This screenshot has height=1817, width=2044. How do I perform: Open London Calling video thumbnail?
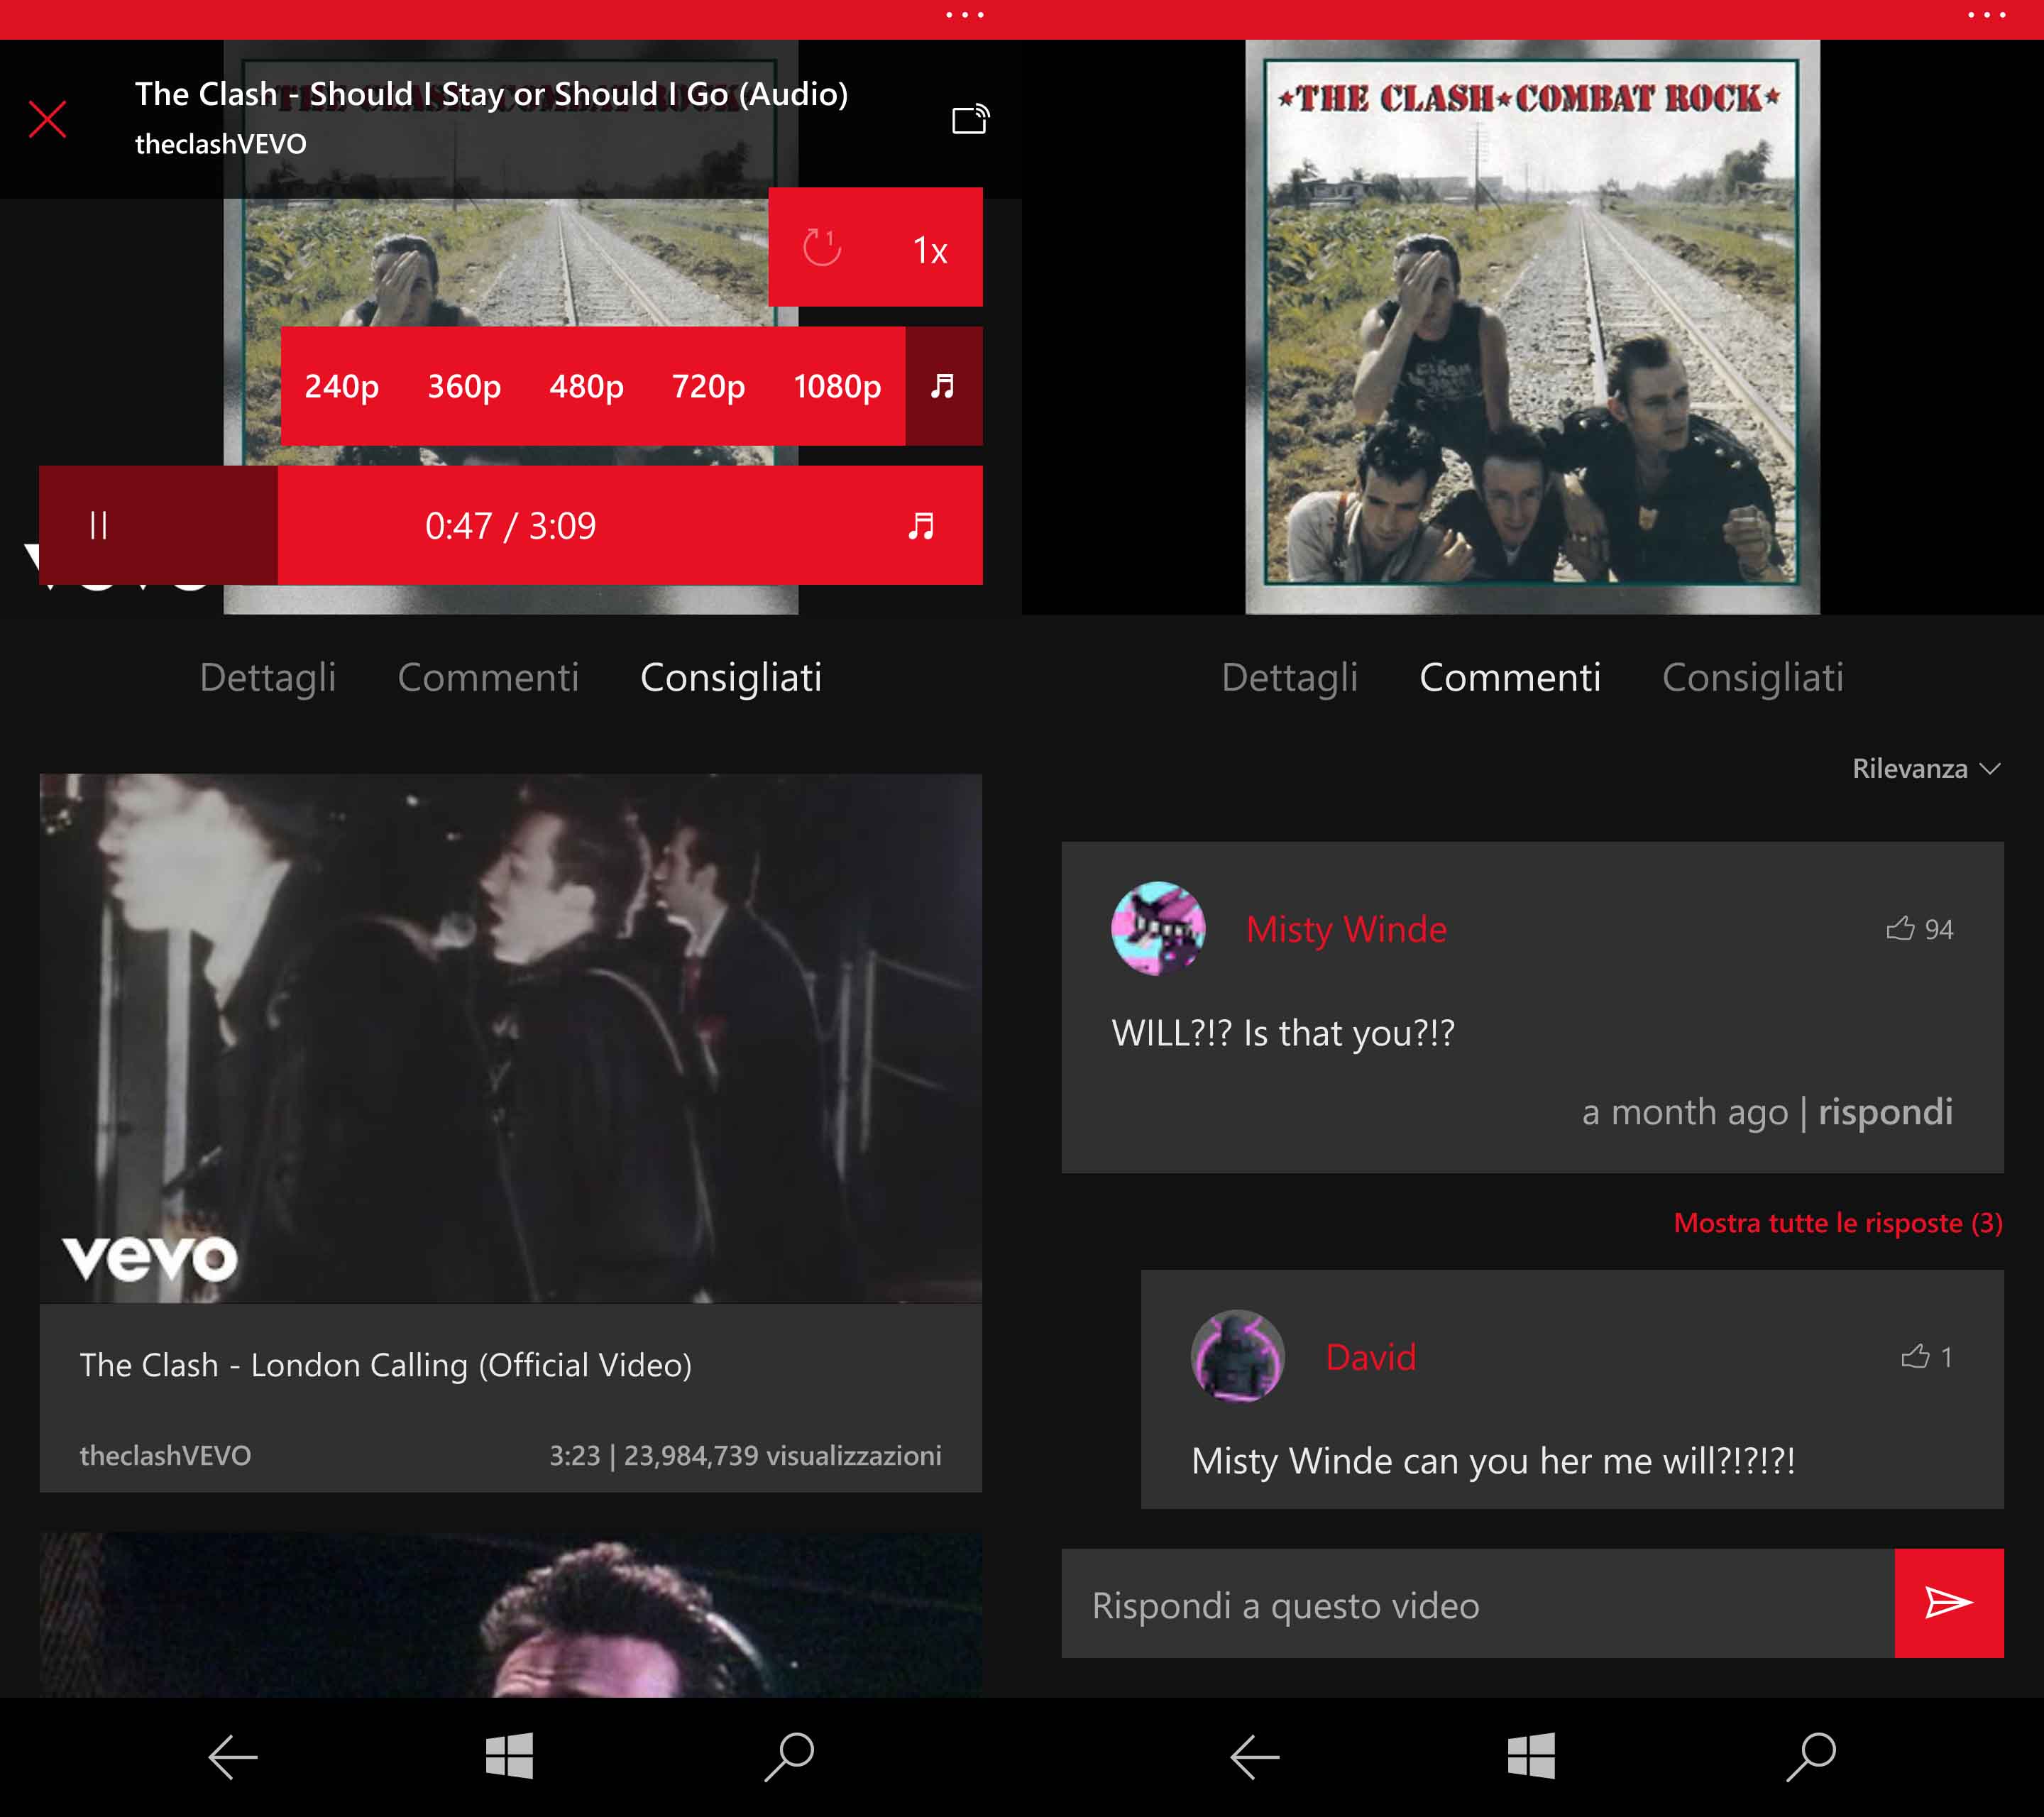point(510,1038)
